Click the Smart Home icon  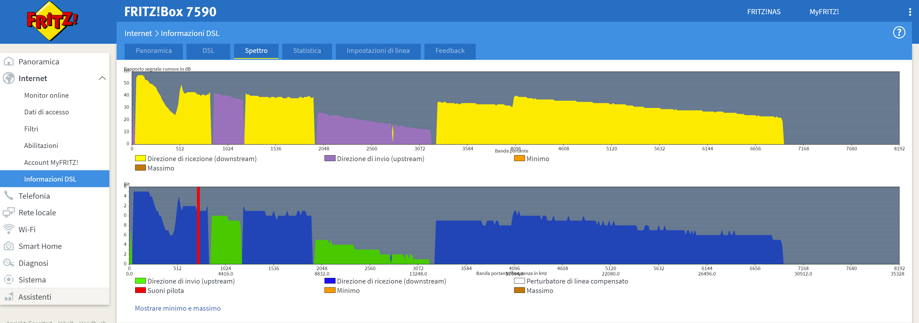click(x=9, y=246)
